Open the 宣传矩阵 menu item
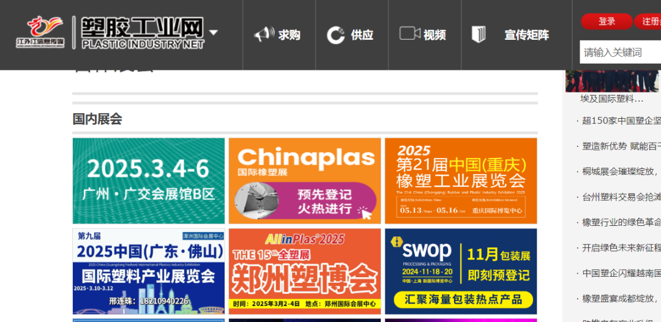The image size is (661, 322). point(526,35)
